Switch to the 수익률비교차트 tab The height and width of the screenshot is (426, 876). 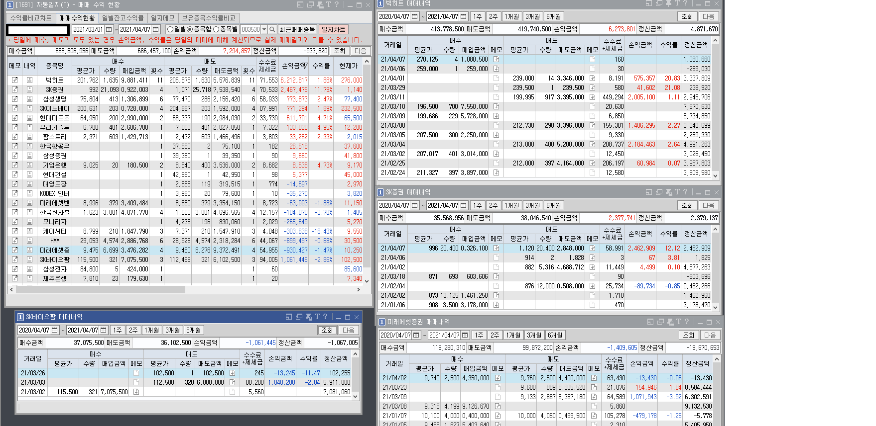[x=31, y=18]
